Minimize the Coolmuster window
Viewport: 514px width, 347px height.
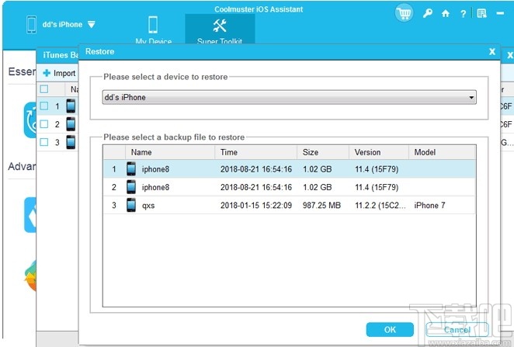point(500,13)
